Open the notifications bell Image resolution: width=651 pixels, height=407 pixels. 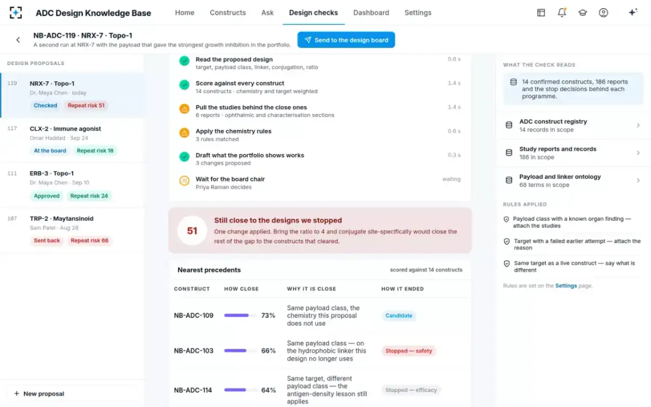tap(562, 12)
